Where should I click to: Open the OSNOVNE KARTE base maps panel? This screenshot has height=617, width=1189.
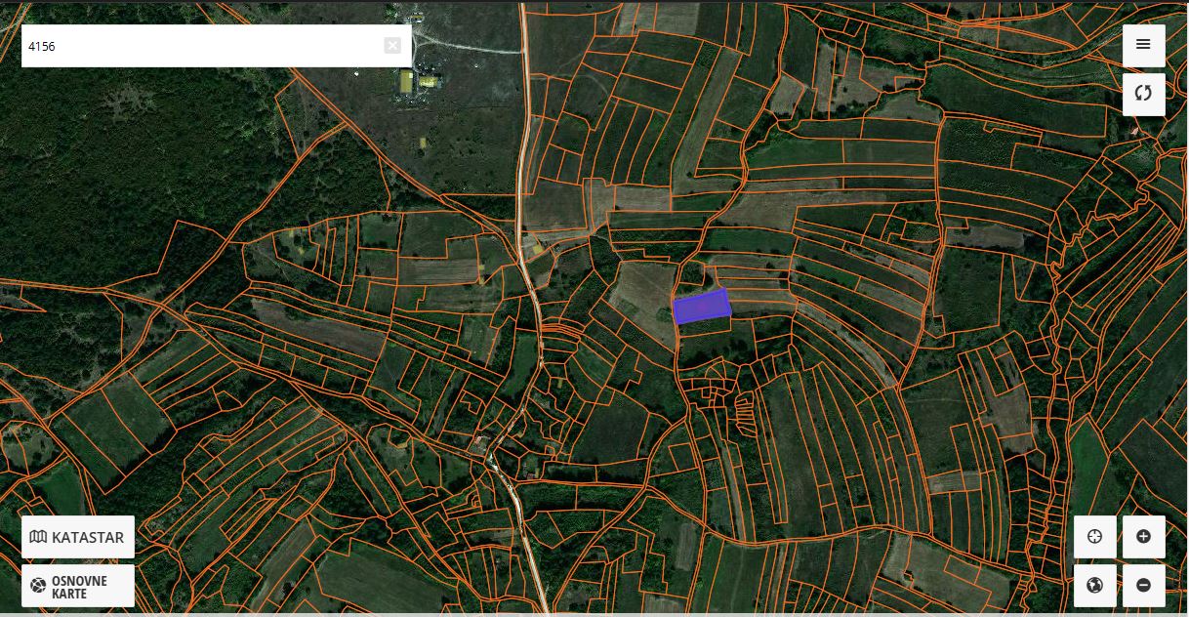coord(78,586)
